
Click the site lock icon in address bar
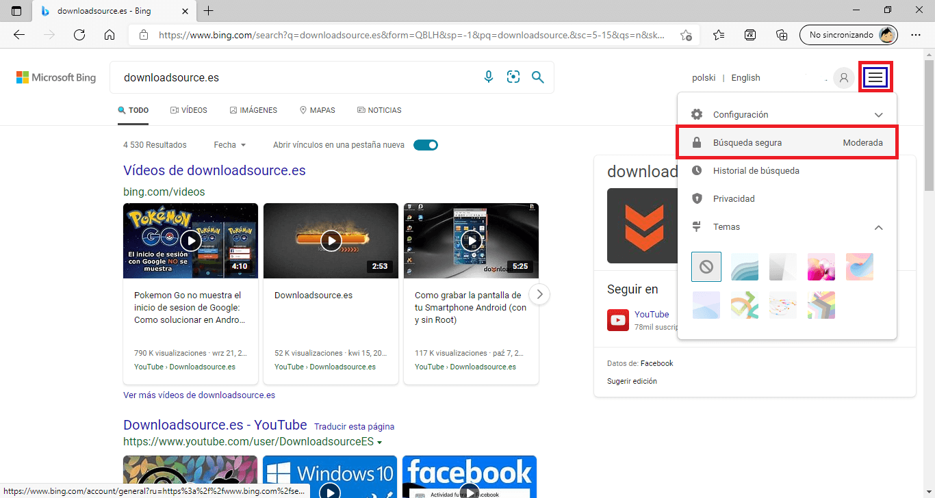point(143,35)
